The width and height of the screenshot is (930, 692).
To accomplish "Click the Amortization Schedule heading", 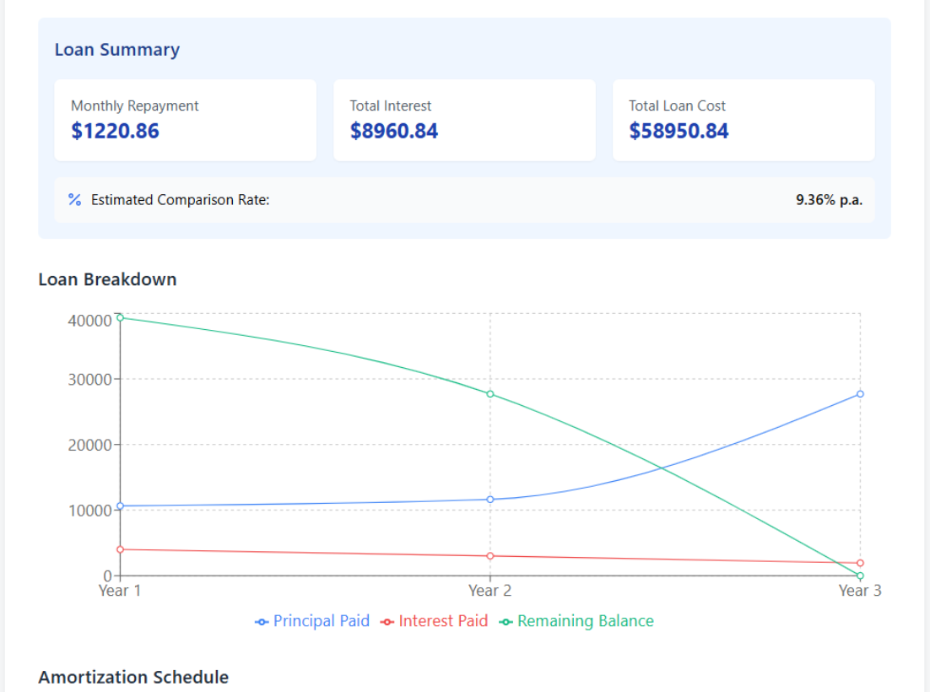I will (x=133, y=677).
